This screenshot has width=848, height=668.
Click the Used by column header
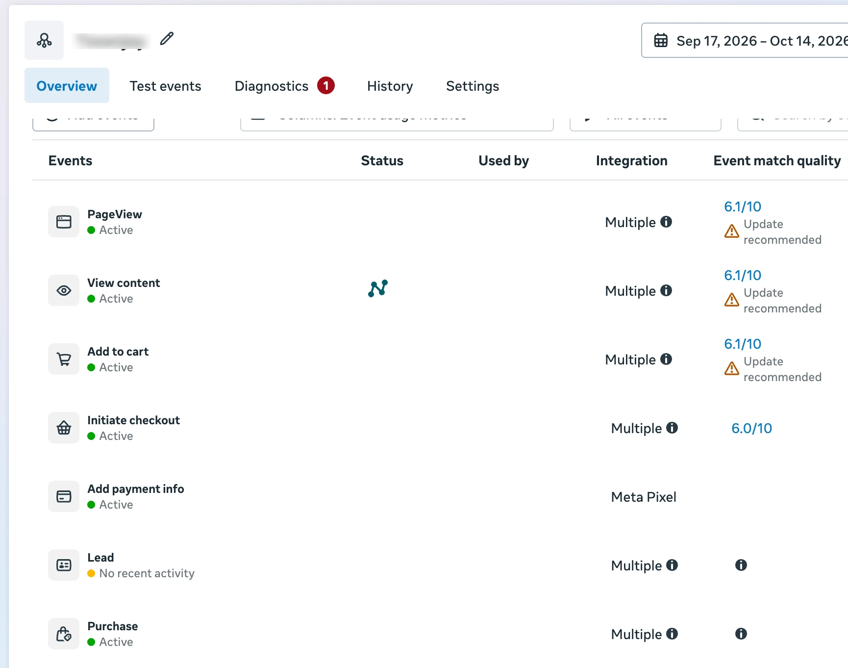[x=503, y=160]
